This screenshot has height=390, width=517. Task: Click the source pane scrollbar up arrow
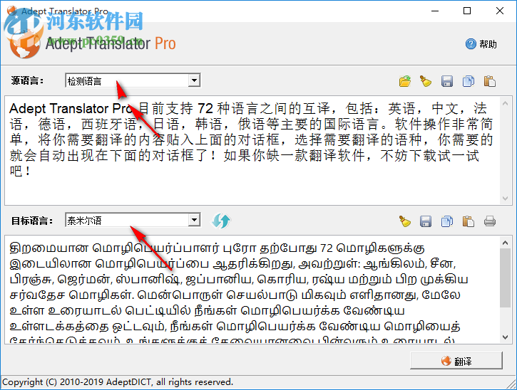tap(505, 103)
